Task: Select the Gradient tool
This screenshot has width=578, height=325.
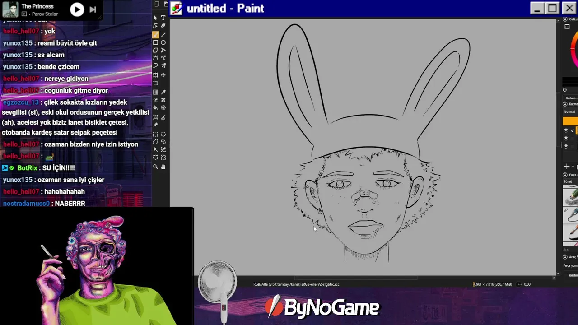Action: pos(155,92)
